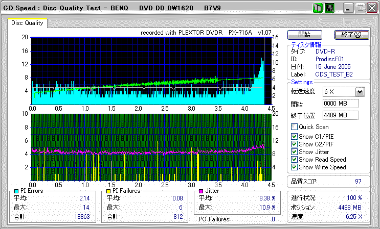Open the 転送速度 speed dropdown
The image size is (380, 229).
pyautogui.click(x=360, y=91)
